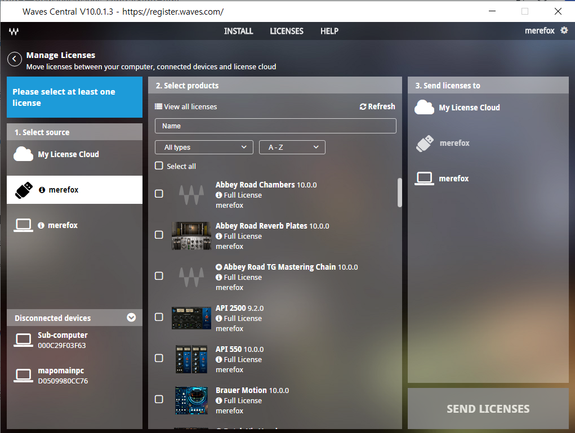Check the Select all checkbox
Viewport: 575px width, 433px height.
tap(159, 166)
